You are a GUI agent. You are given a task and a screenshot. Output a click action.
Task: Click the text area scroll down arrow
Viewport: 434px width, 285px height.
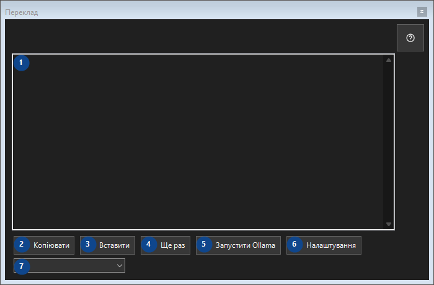[x=389, y=224]
